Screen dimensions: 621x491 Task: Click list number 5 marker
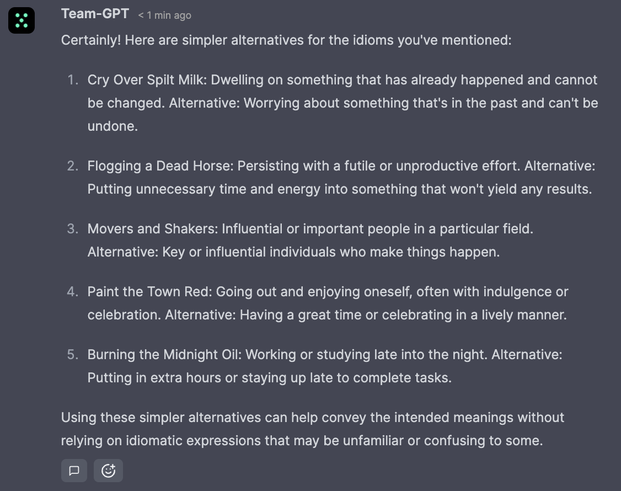[73, 355]
